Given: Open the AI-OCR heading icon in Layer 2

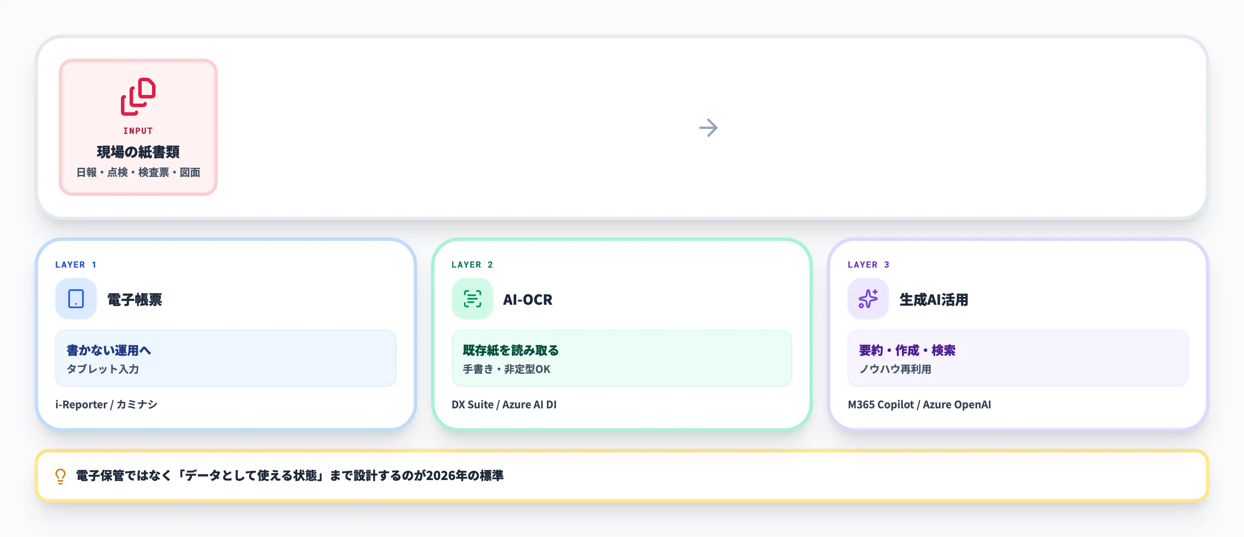Looking at the screenshot, I should coord(471,299).
